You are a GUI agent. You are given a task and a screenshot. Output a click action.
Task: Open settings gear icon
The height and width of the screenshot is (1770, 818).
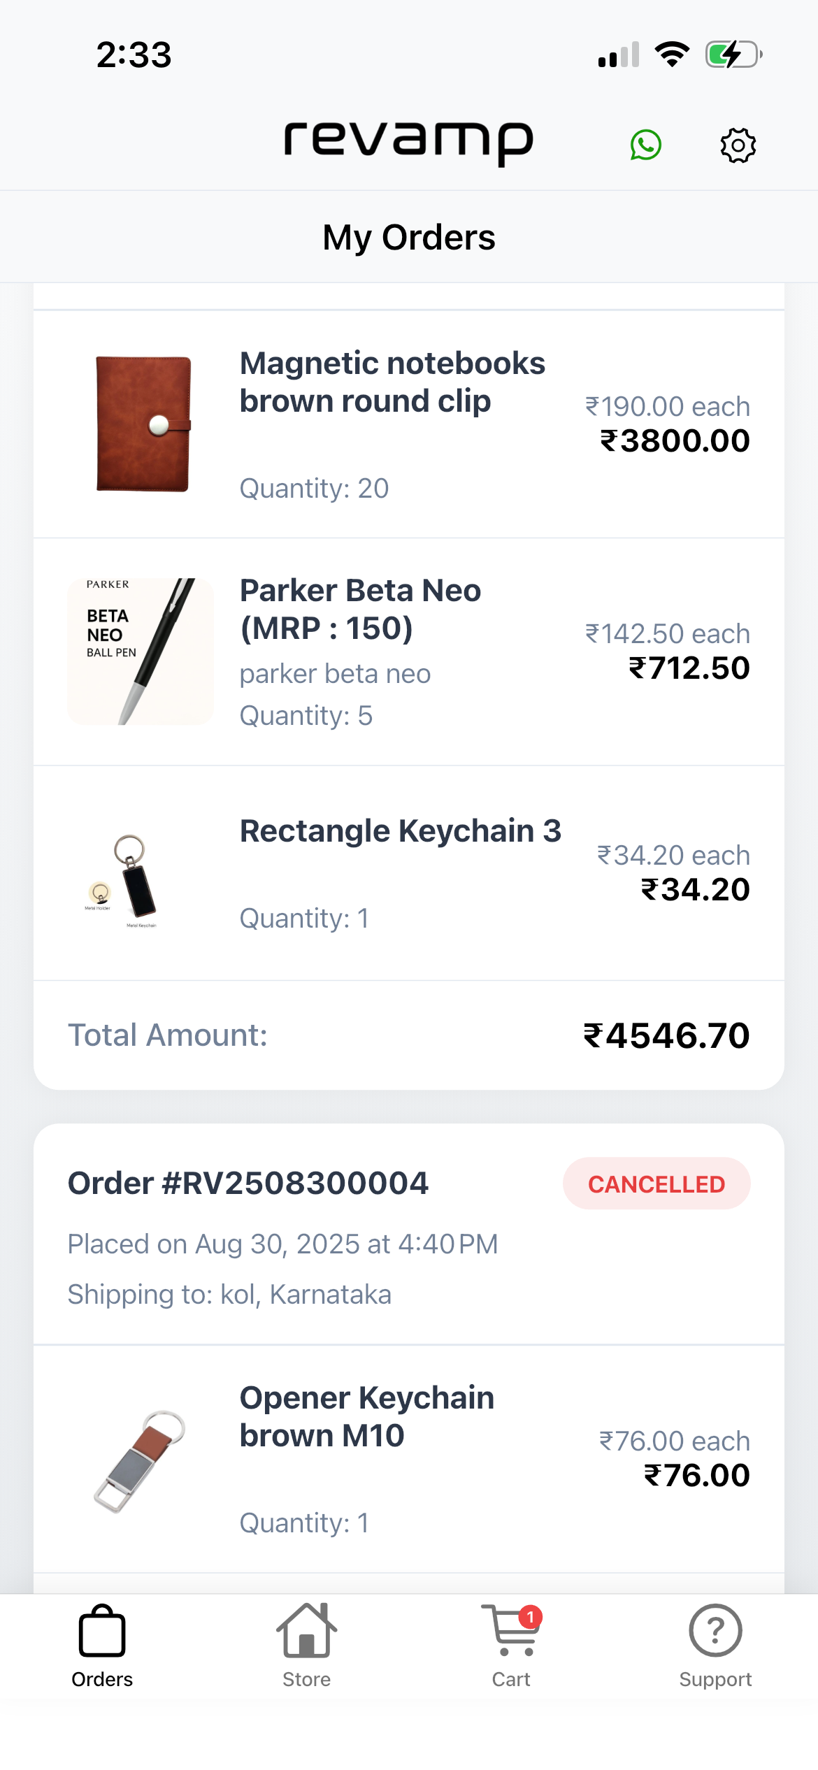pyautogui.click(x=738, y=145)
